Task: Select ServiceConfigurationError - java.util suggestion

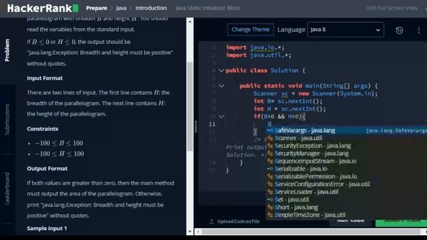Action: click(x=346, y=184)
